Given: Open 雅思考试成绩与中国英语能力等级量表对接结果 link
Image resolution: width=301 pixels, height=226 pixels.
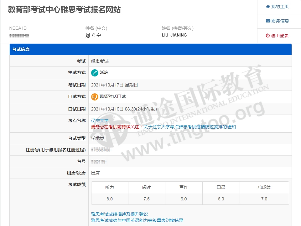Looking at the screenshot, I should [x=137, y=220].
